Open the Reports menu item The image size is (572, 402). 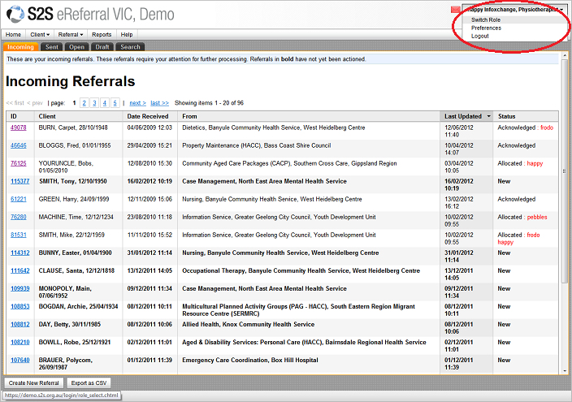[102, 35]
